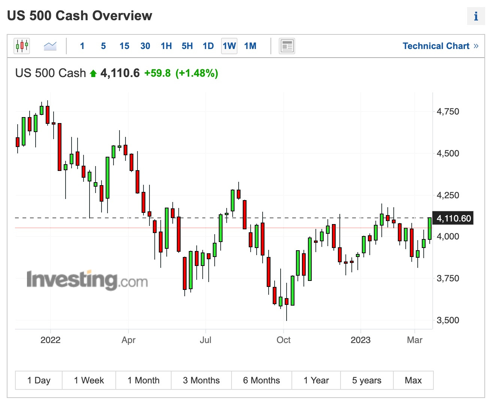Click the 3,500 axis label
Image resolution: width=490 pixels, height=401 pixels.
pyautogui.click(x=448, y=320)
